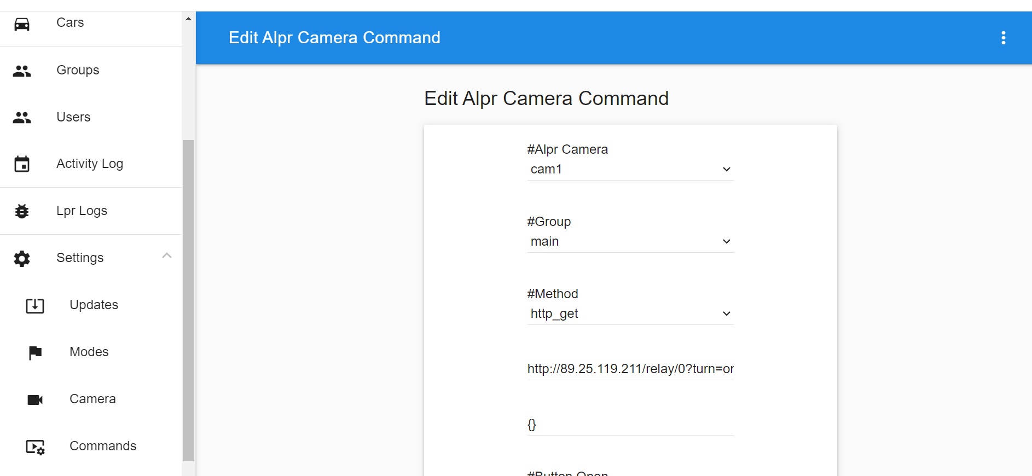Open the Activity Log page
The width and height of the screenshot is (1032, 476).
[x=91, y=164]
